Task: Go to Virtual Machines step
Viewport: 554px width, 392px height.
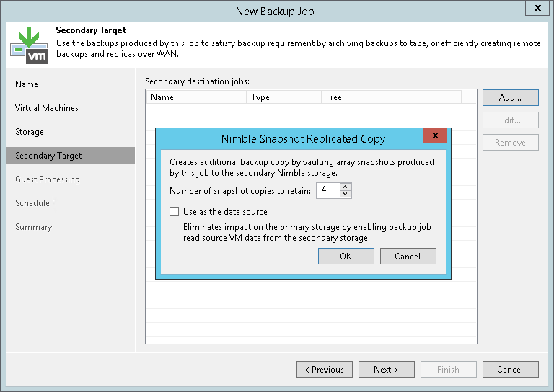Action: (47, 108)
